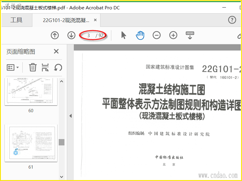Screen dimensions: 242x181
Task: Close the 页面缩略图 panel
Action: pos(56,51)
